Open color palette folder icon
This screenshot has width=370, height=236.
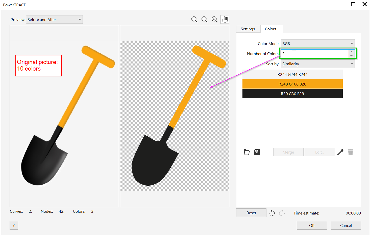[246, 152]
